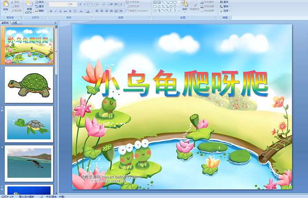Click the Increase Indent icon
Screen dimensions: 308x198
click(116, 4)
